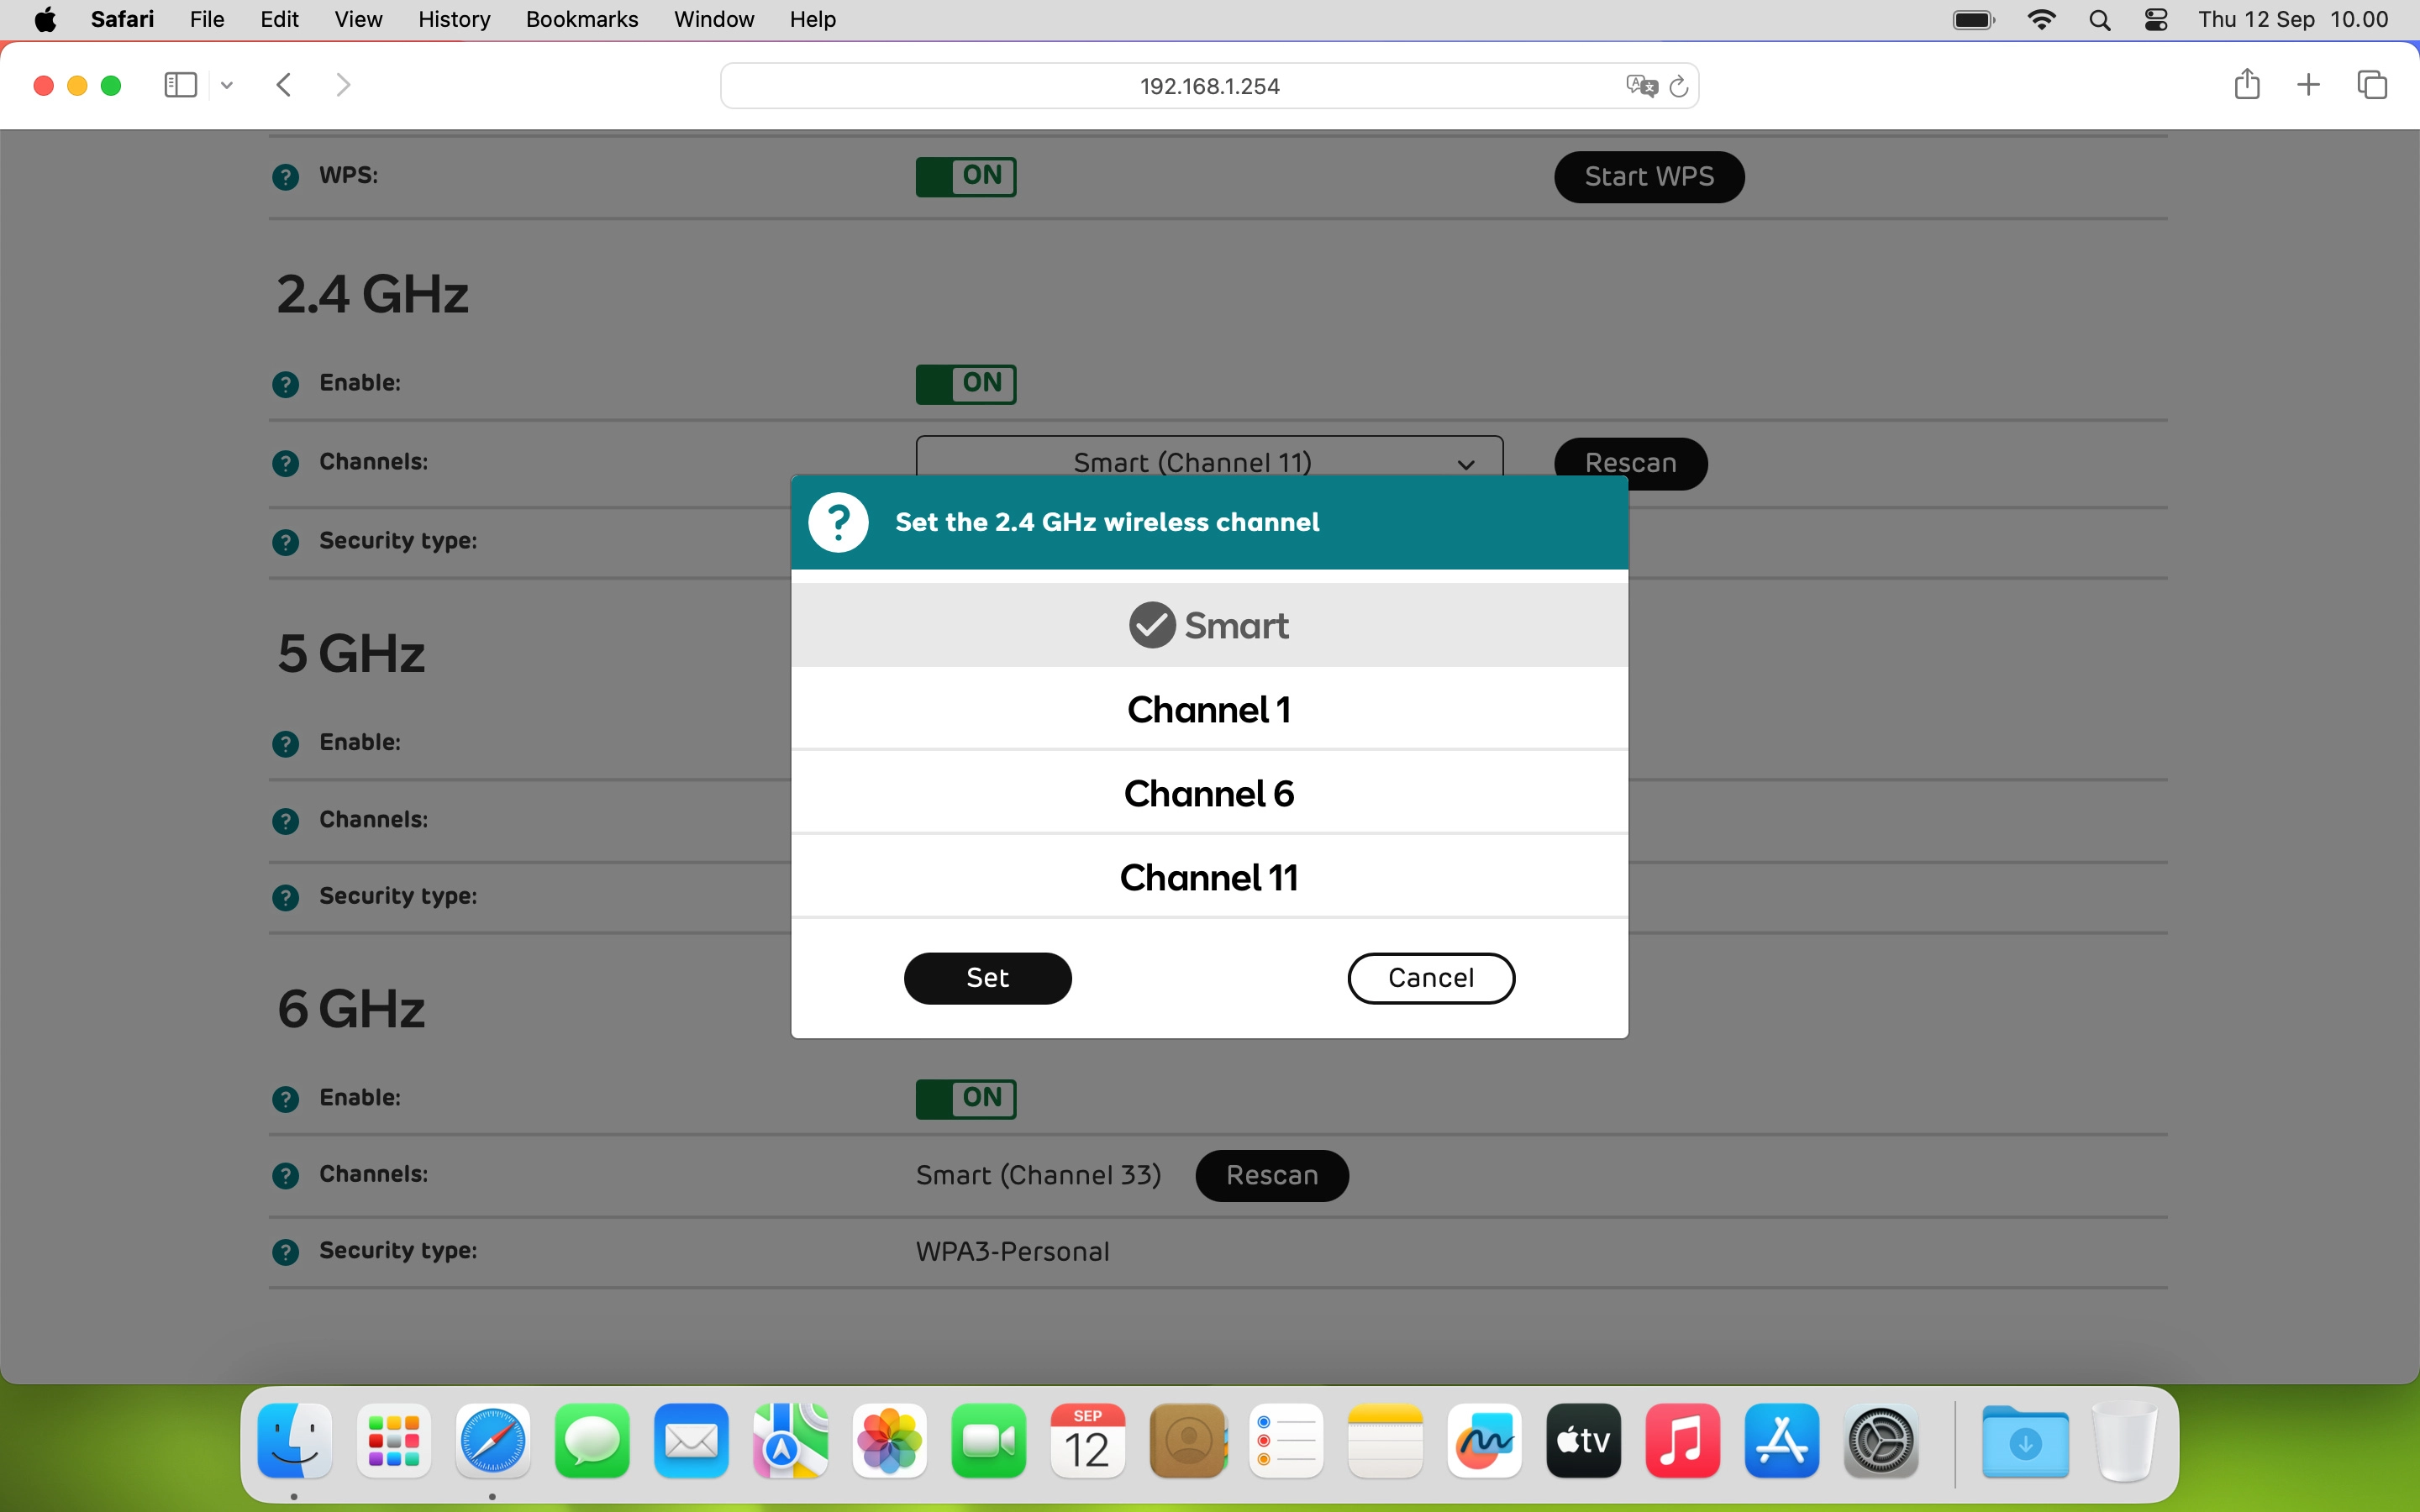The image size is (2420, 1512).
Task: Open the Smart (Channel 11) dropdown
Action: tap(1209, 461)
